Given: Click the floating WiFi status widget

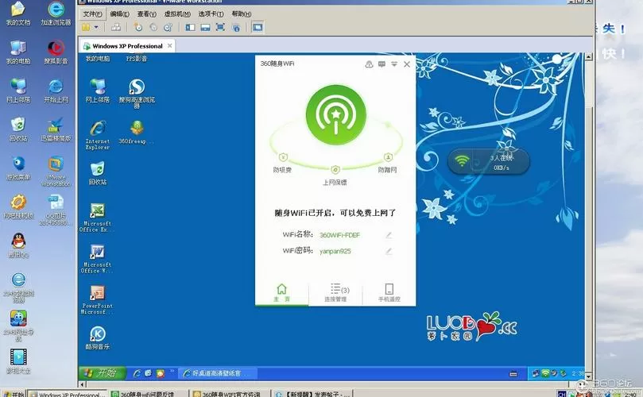Looking at the screenshot, I should click(x=488, y=162).
